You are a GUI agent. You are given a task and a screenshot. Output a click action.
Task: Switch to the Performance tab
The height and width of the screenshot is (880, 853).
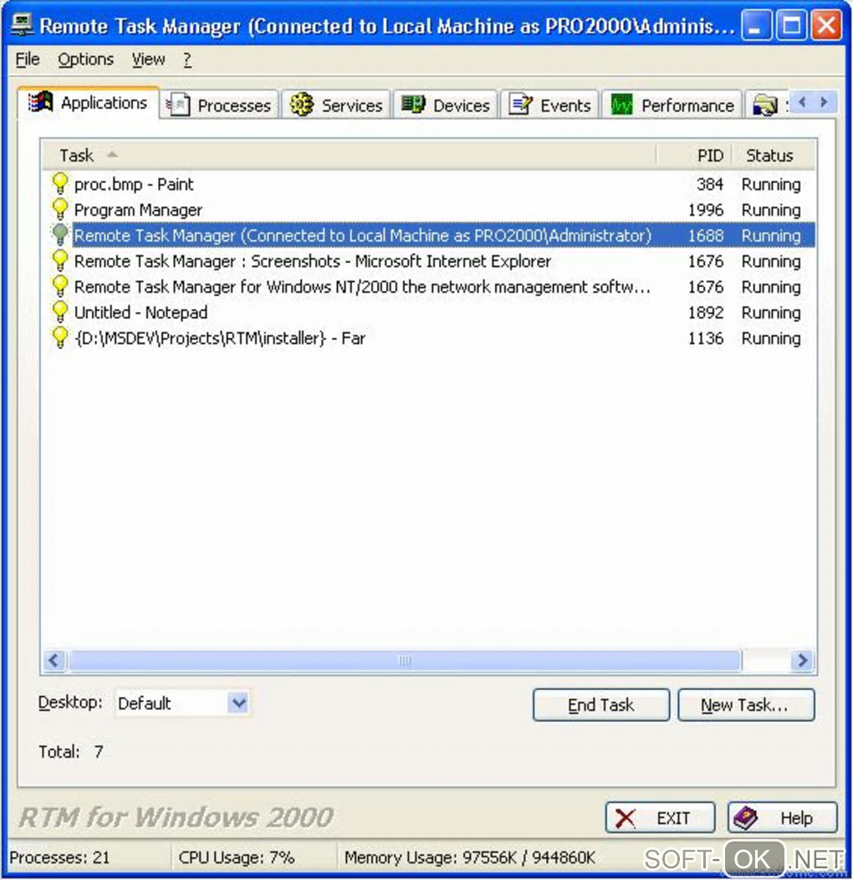click(672, 105)
